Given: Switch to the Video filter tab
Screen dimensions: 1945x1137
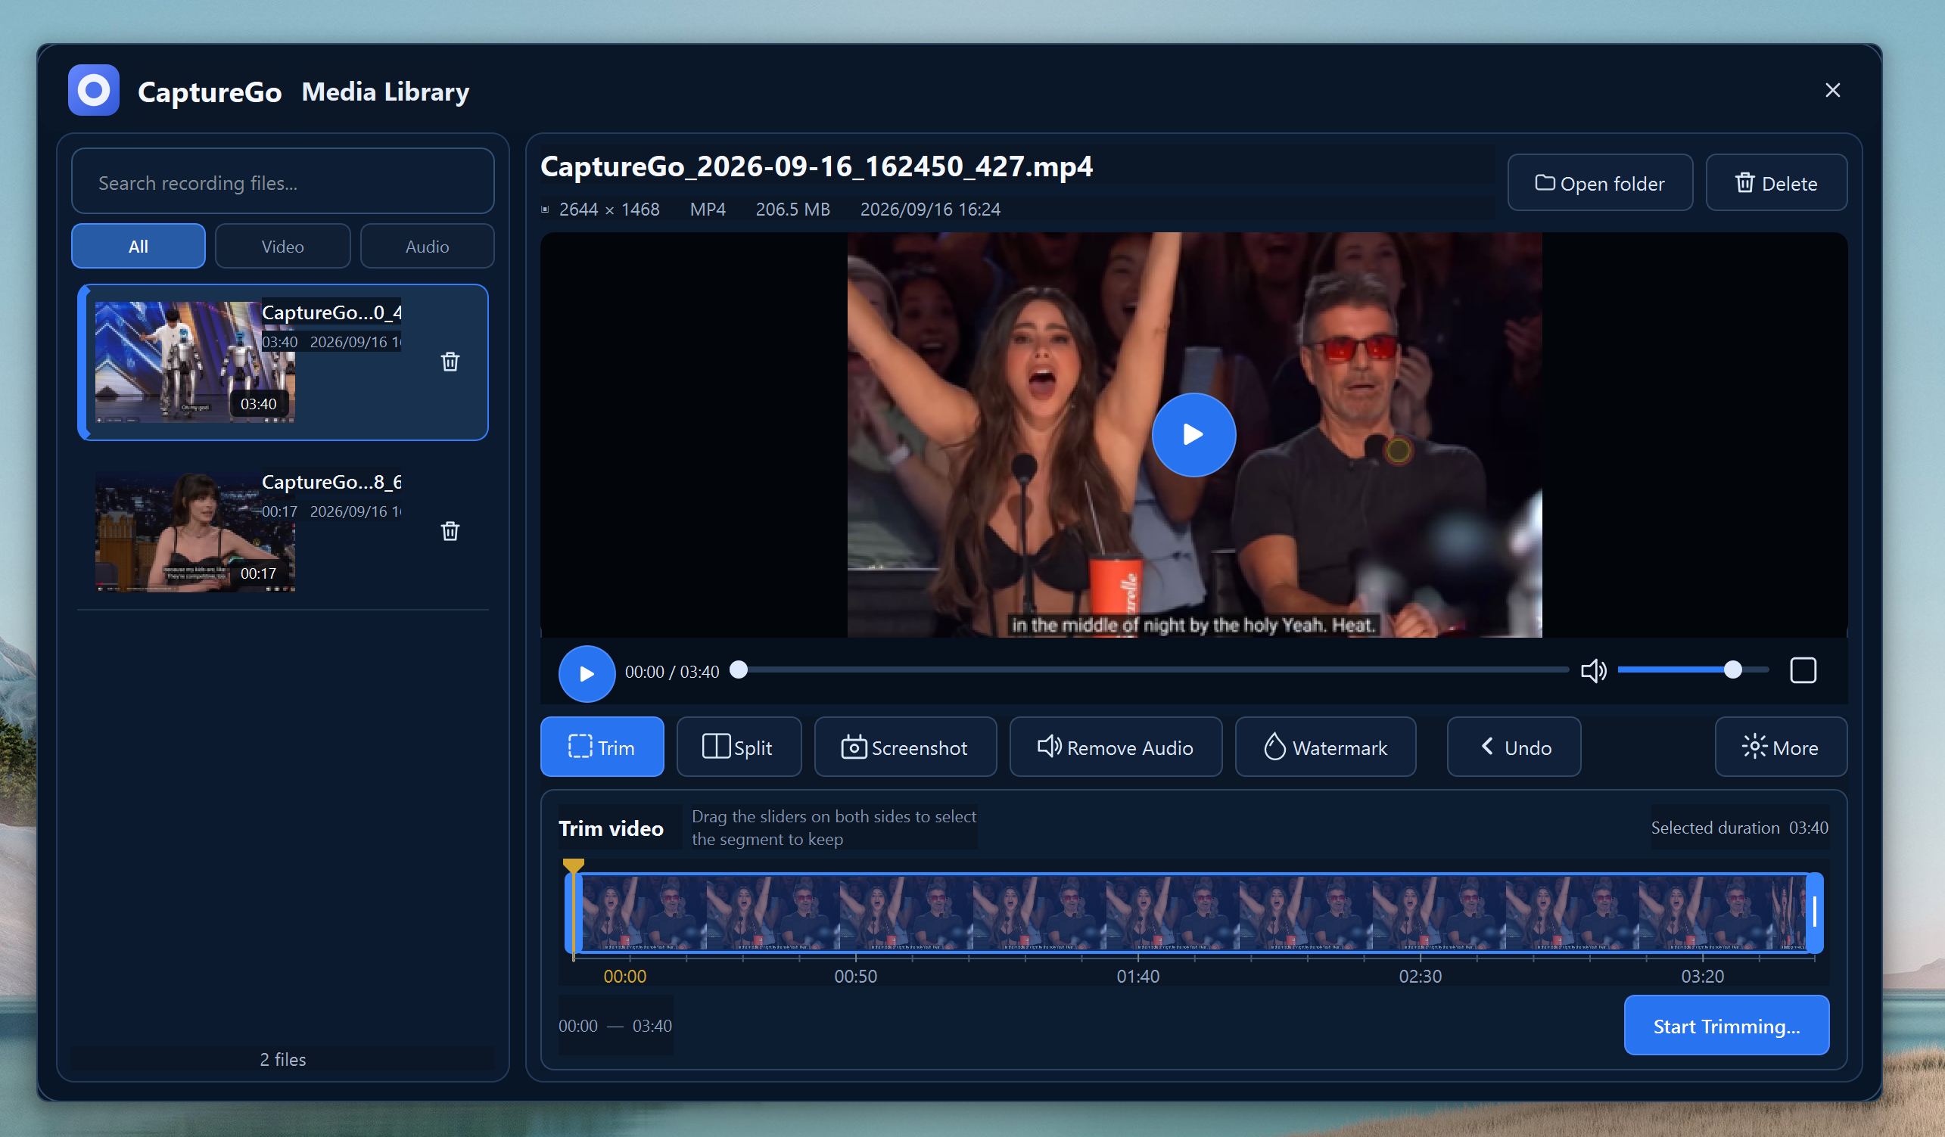Looking at the screenshot, I should (282, 246).
